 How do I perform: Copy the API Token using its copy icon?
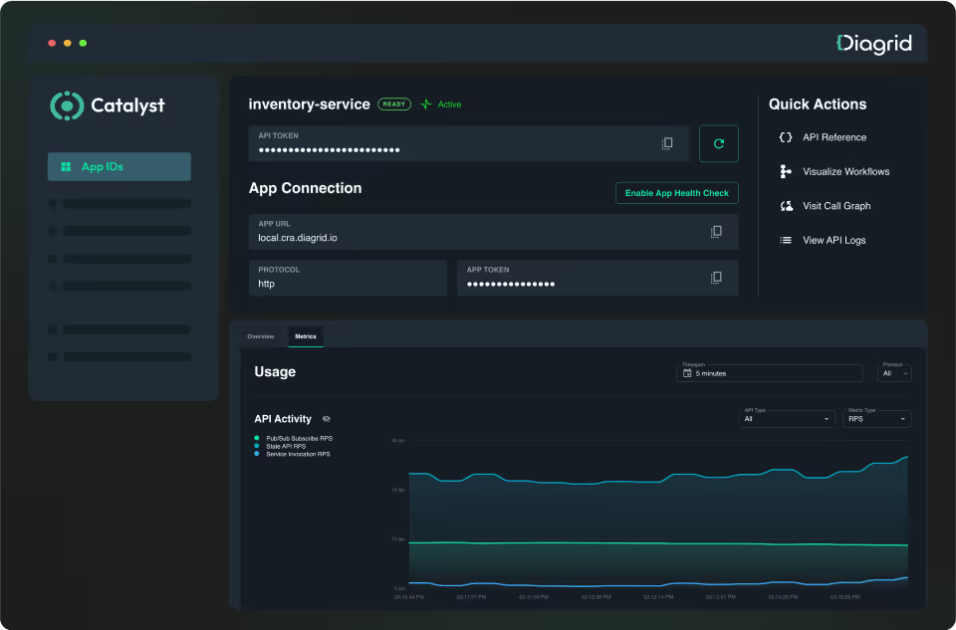(667, 142)
